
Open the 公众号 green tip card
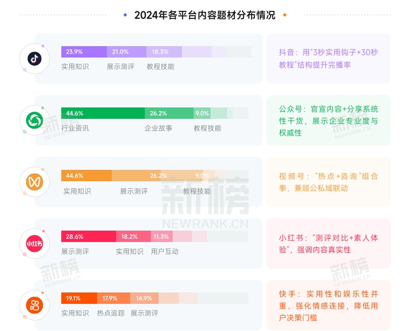point(329,120)
